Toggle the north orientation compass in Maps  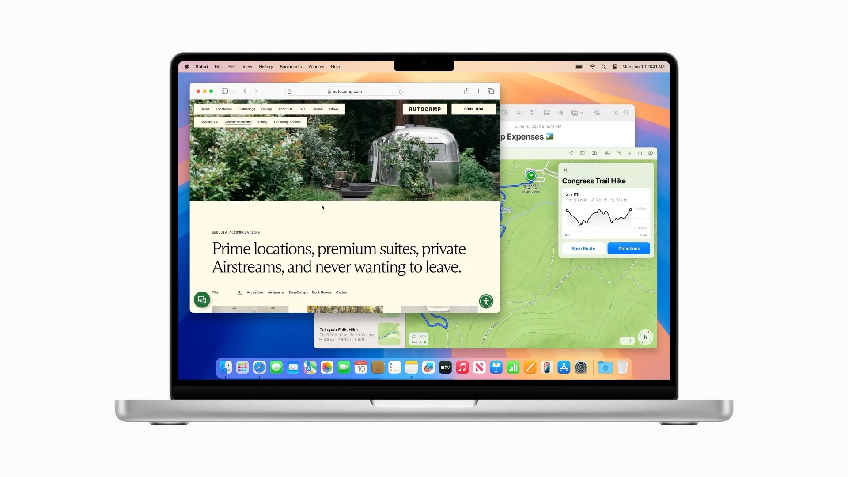click(x=645, y=338)
